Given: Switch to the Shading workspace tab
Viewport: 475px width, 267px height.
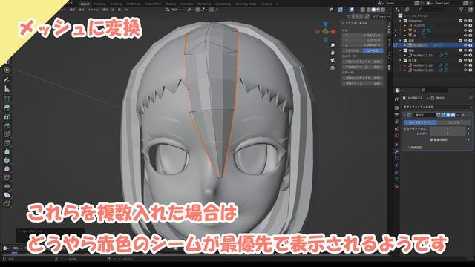Looking at the screenshot, I should pyautogui.click(x=171, y=4).
